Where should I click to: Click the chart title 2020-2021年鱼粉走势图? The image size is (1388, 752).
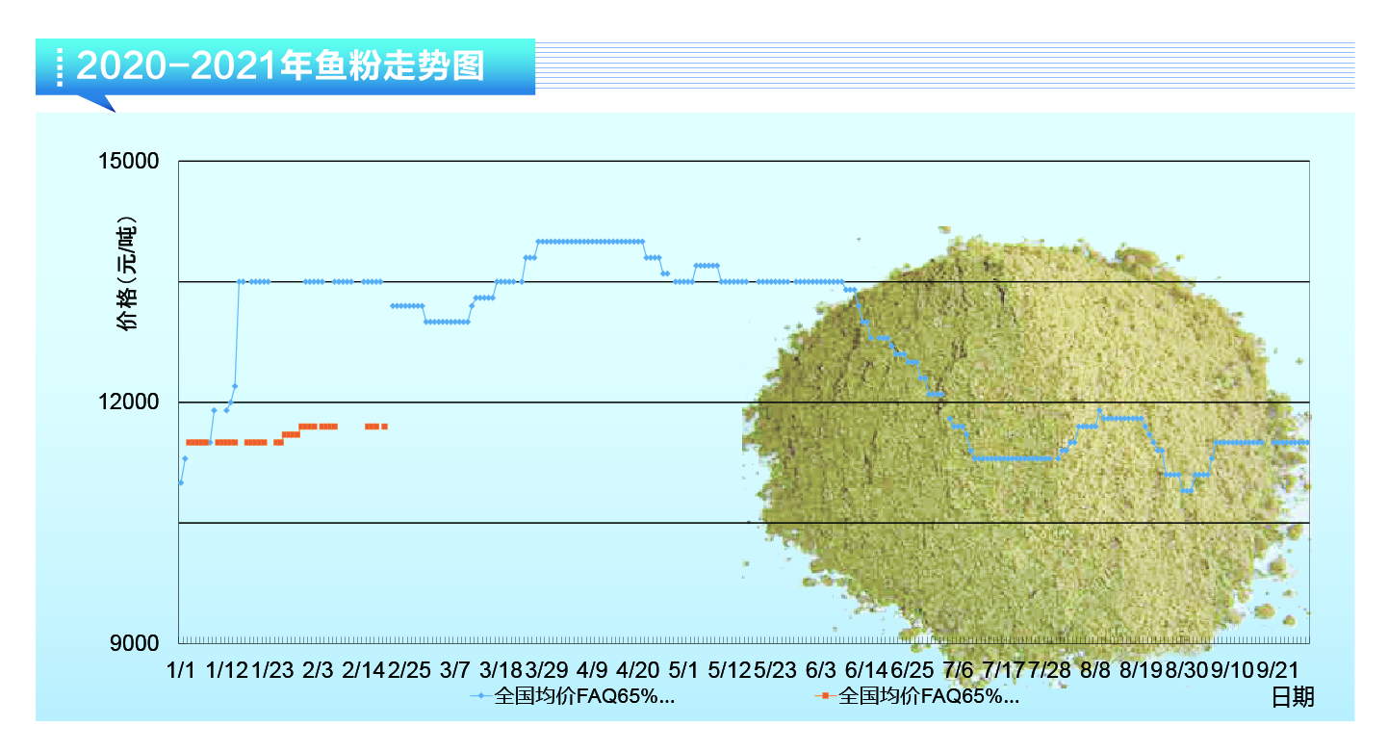[280, 65]
